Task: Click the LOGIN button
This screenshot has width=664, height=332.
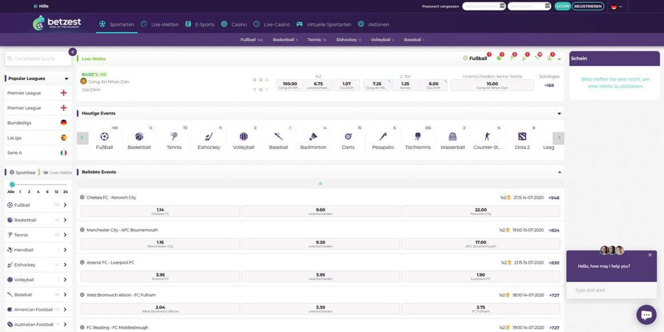Action: coord(562,6)
